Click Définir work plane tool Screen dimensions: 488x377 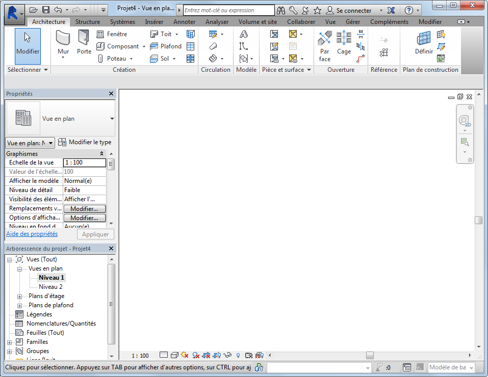[424, 43]
